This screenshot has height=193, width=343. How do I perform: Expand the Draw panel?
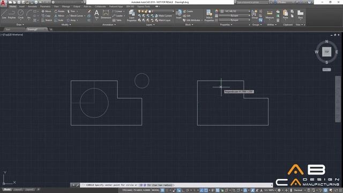(20, 25)
